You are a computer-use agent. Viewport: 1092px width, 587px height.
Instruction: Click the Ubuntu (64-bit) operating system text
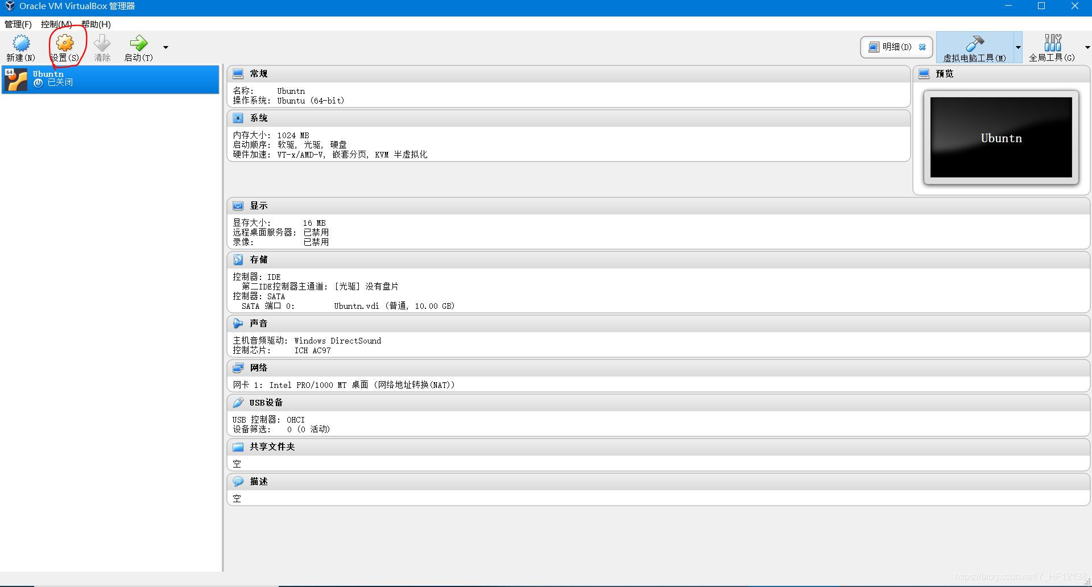click(311, 101)
